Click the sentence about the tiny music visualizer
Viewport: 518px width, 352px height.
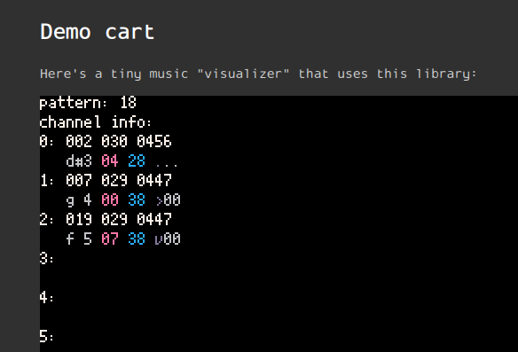(x=258, y=74)
